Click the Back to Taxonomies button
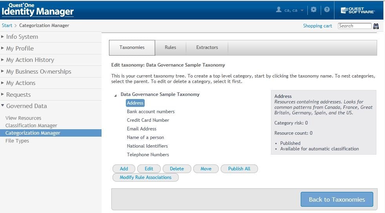This screenshot has height=213, width=385. pyautogui.click(x=336, y=199)
